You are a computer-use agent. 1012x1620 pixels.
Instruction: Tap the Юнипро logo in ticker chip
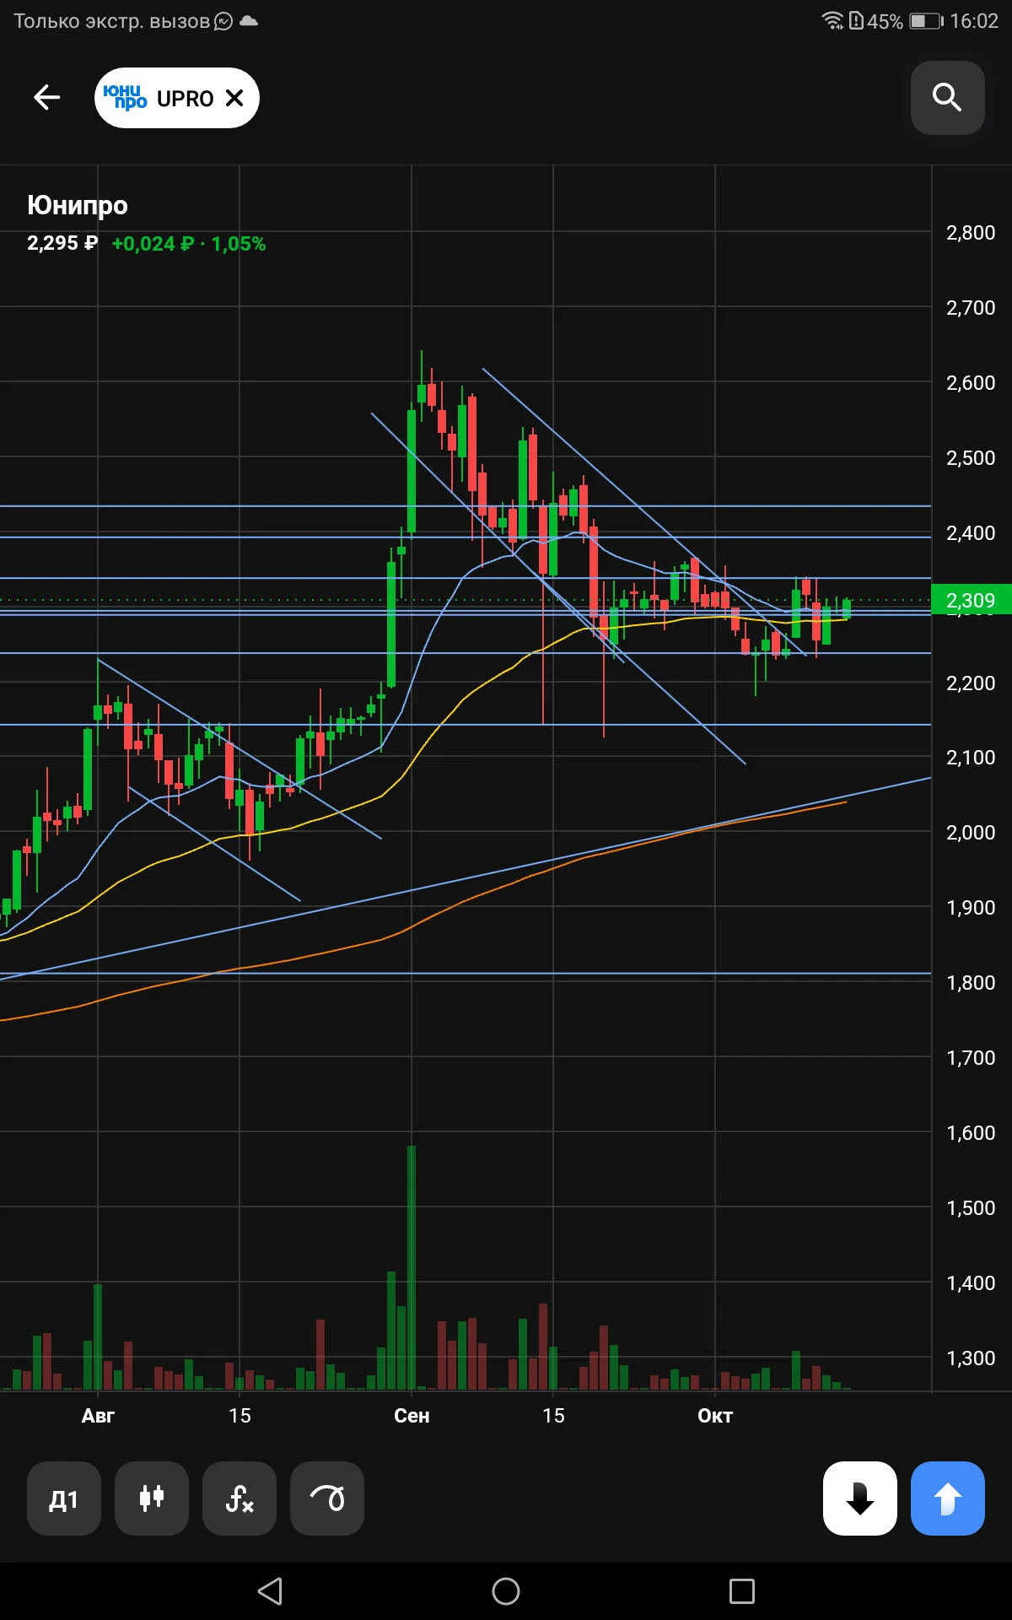[x=125, y=97]
